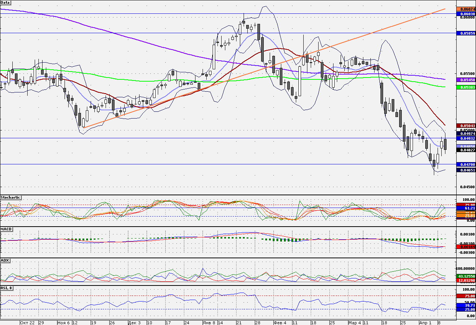Viewport: 476px width, 325px height.
Task: Click the "Окт 22" date label
Action: pos(27,323)
